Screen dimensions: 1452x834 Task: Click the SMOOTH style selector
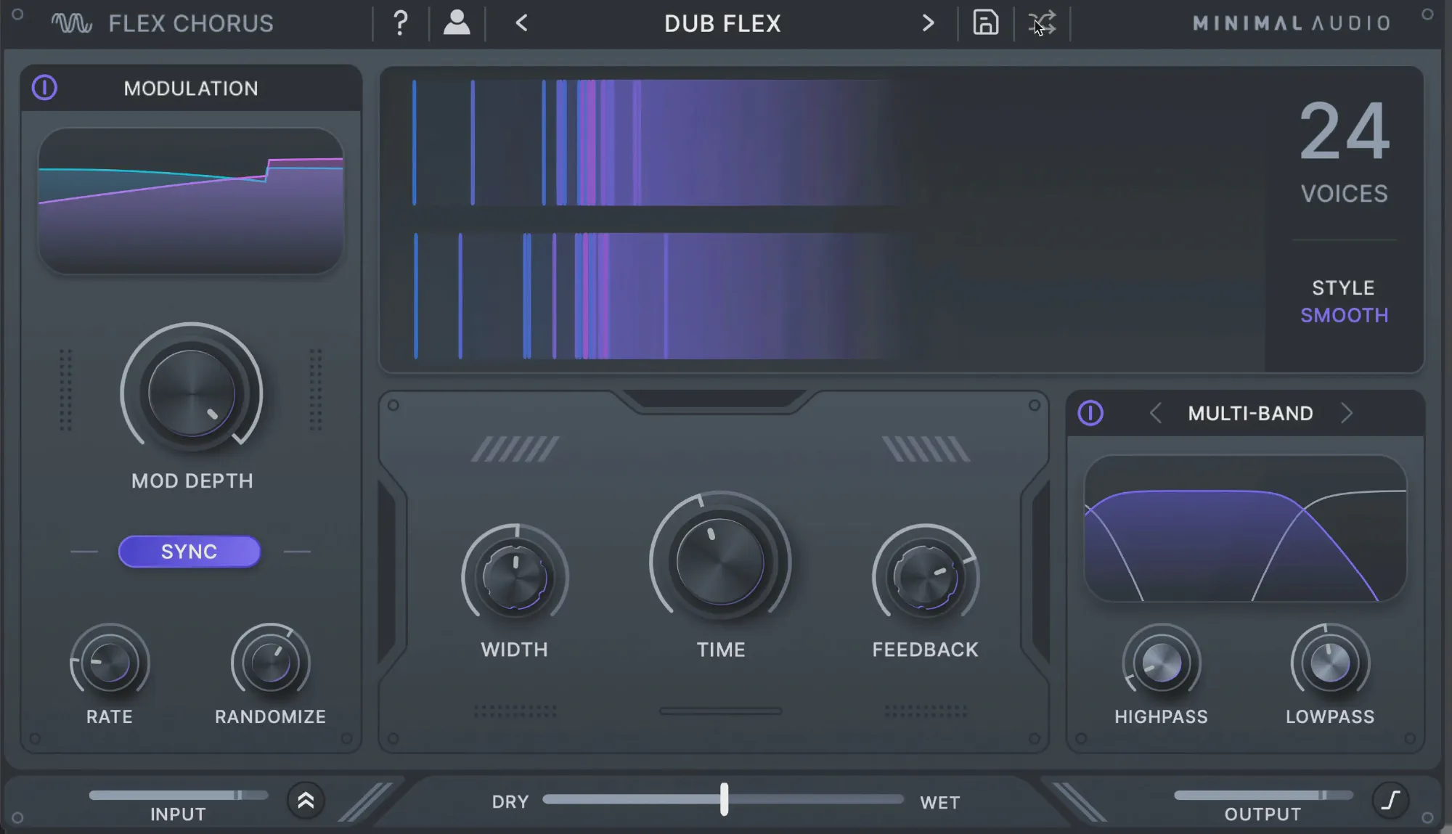point(1344,315)
